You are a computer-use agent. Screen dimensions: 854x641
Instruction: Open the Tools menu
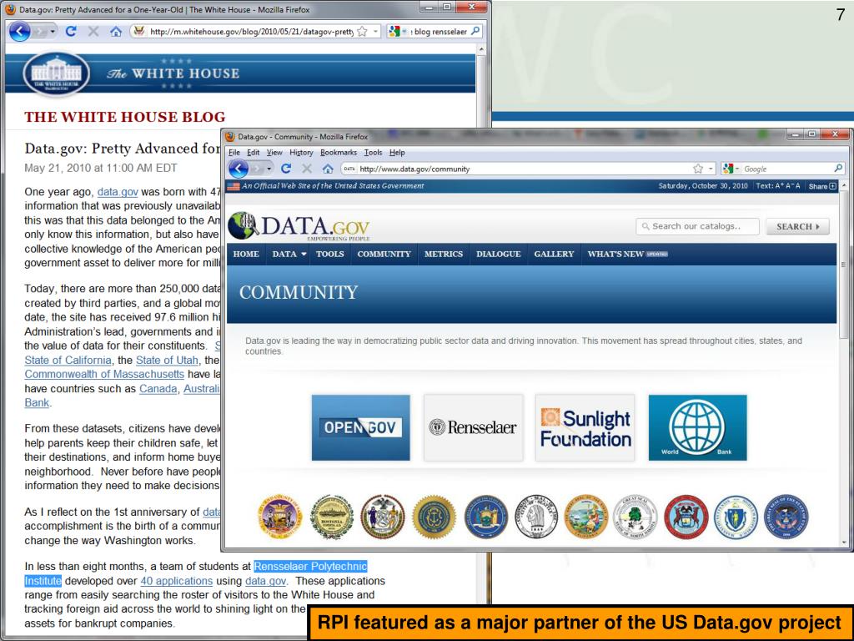tap(373, 153)
